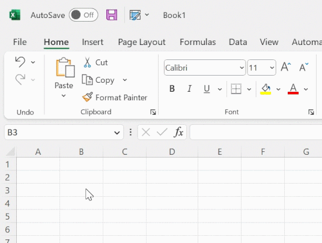This screenshot has width=322, height=243.
Task: Select column C header
Action: coord(124,152)
